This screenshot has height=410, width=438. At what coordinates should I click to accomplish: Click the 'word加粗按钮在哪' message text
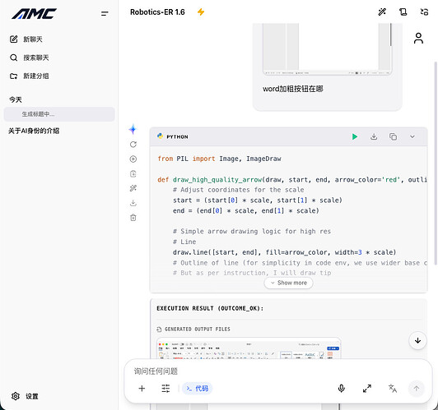(293, 89)
